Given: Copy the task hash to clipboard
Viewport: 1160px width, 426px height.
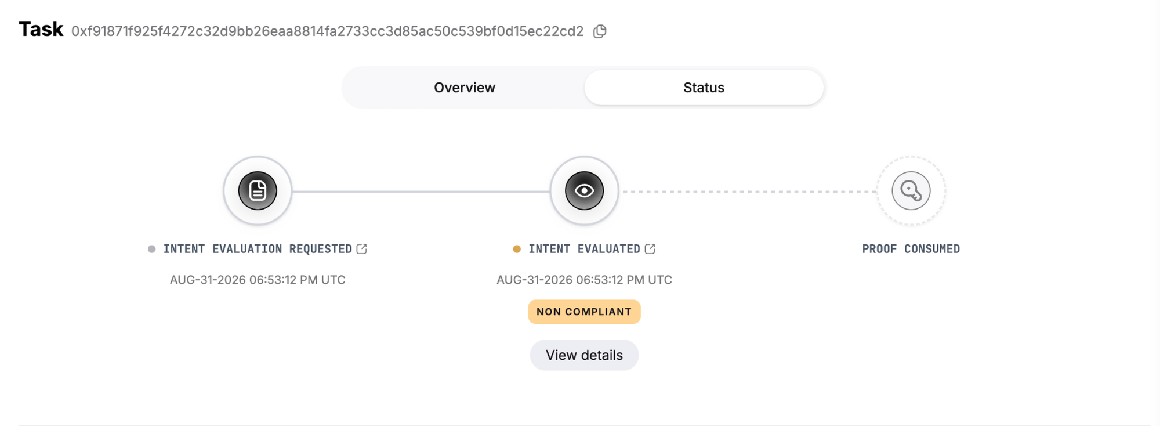Looking at the screenshot, I should tap(600, 31).
